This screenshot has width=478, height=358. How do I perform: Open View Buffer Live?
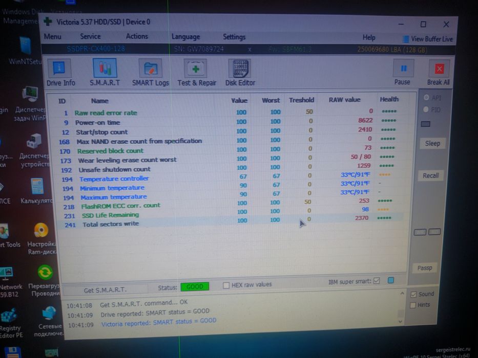[428, 39]
